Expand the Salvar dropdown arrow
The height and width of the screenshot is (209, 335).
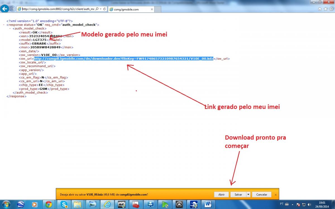click(248, 195)
